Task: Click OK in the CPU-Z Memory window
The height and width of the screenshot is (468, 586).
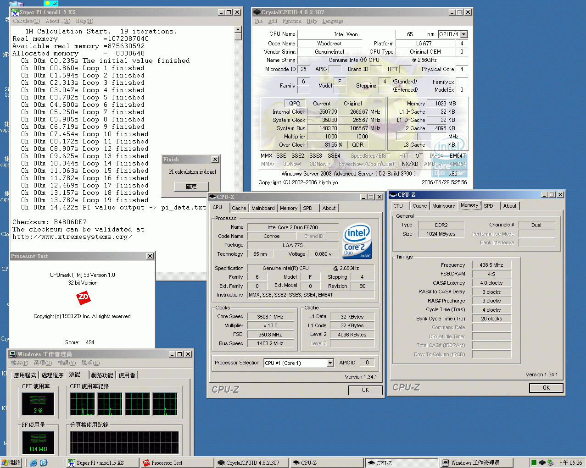Action: pyautogui.click(x=546, y=388)
